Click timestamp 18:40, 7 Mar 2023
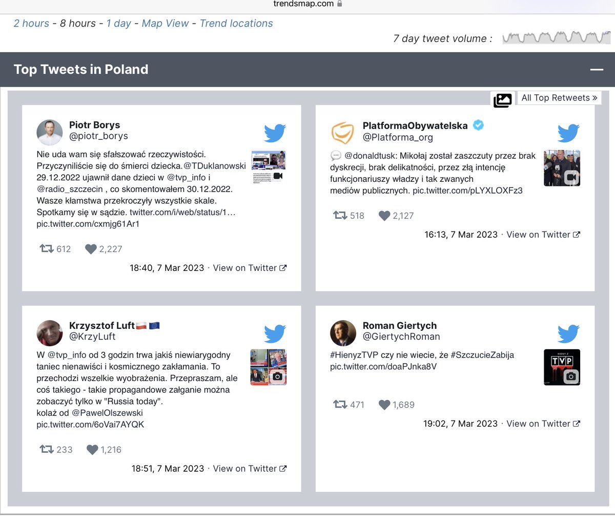Screen dimensions: 615x527 (x=167, y=268)
